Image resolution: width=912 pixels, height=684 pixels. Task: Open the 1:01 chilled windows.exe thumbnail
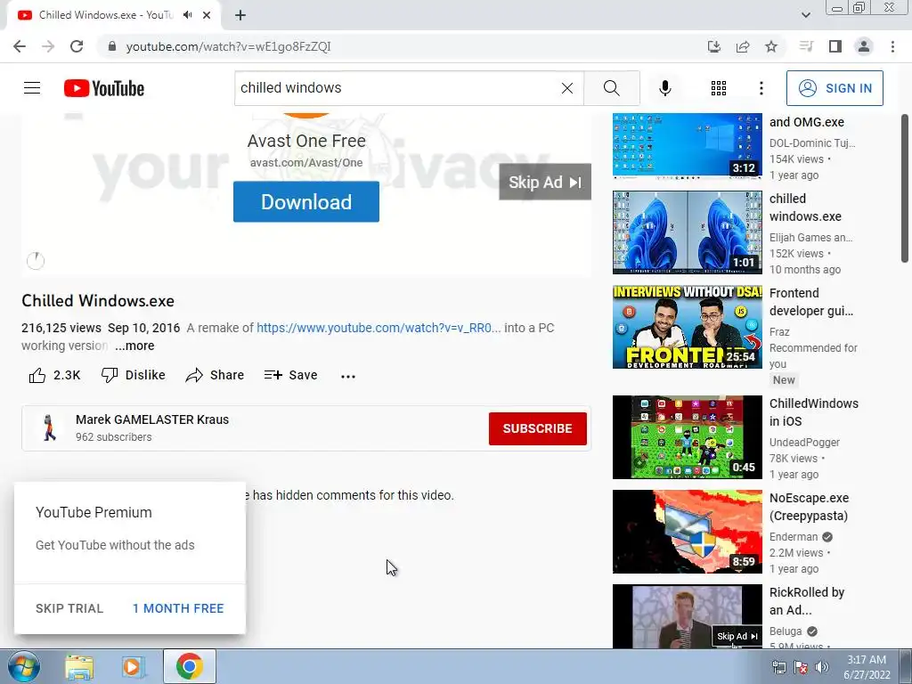click(x=687, y=232)
